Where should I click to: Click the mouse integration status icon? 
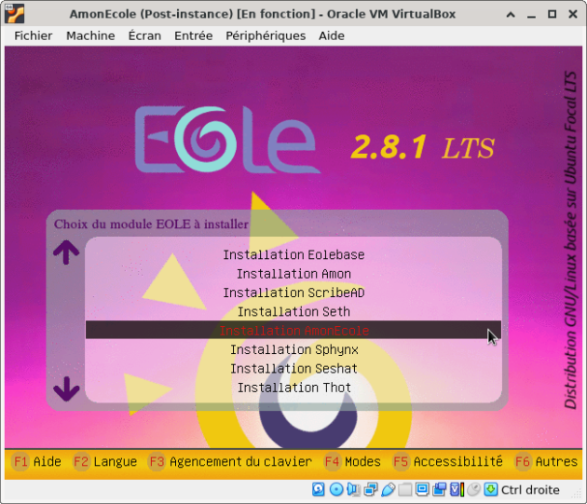(x=473, y=489)
